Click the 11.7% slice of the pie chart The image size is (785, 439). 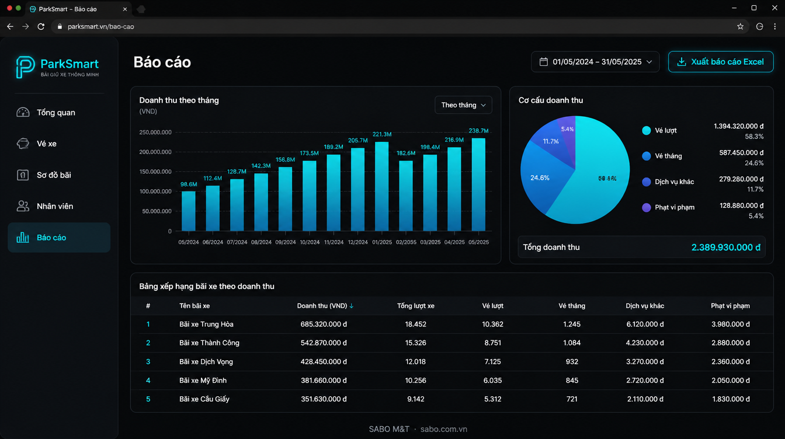pyautogui.click(x=550, y=141)
